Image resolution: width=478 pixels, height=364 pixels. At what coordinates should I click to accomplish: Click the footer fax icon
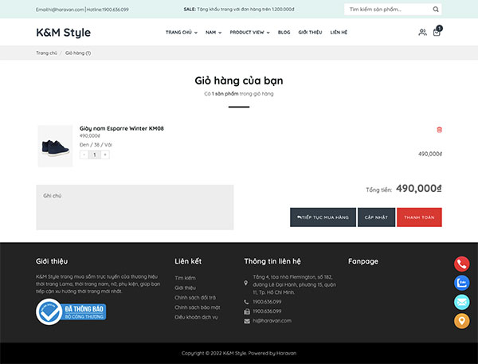pyautogui.click(x=247, y=311)
